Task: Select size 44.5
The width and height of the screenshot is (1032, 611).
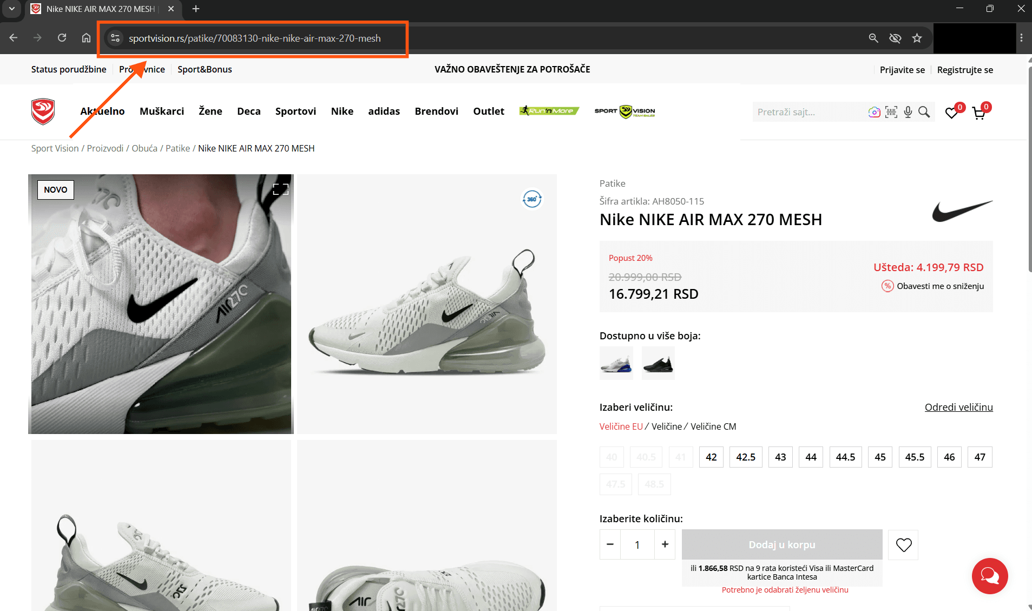Action: (x=845, y=457)
